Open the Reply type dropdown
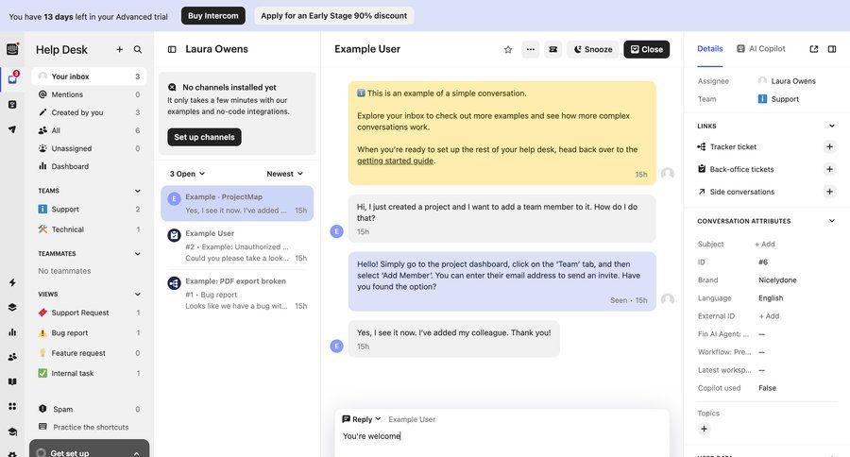The height and width of the screenshot is (457, 850). click(362, 419)
